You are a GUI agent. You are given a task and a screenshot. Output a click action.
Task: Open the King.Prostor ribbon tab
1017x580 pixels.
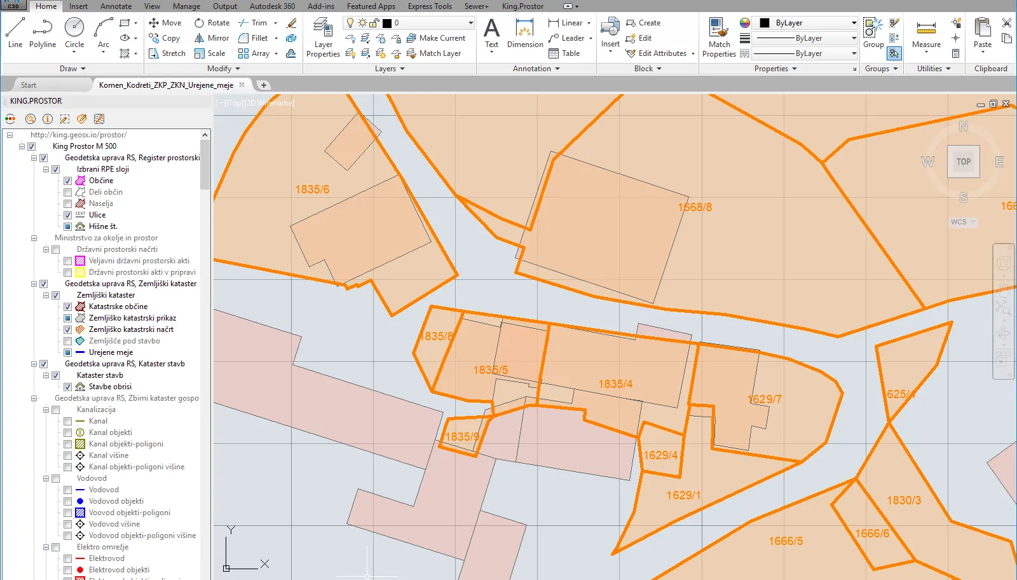tap(522, 6)
